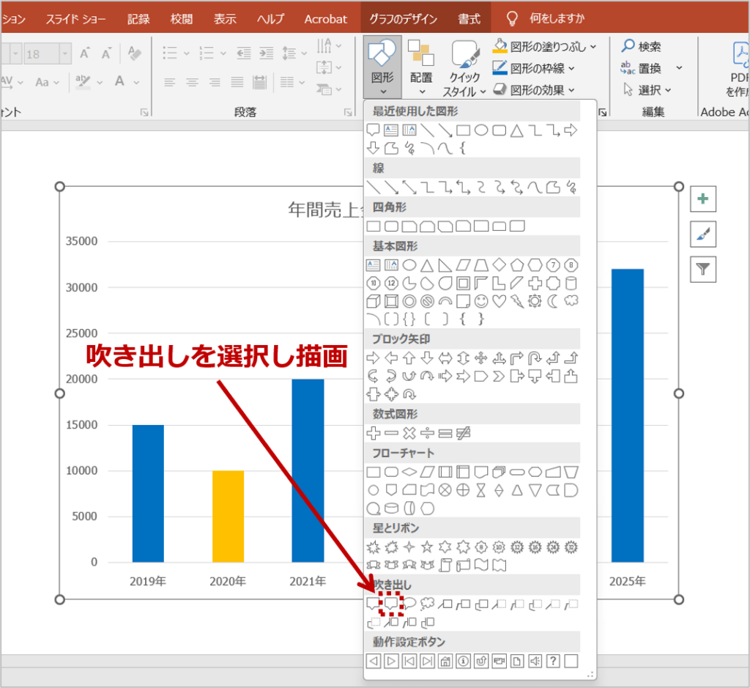Insert the Help question mark action button

(553, 661)
